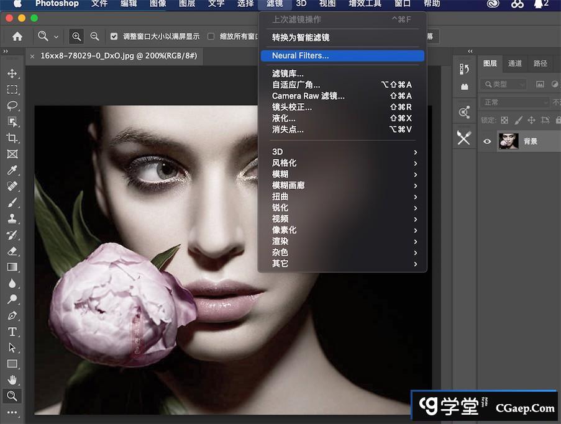Select the Lasso tool
This screenshot has height=424, width=561.
pyautogui.click(x=12, y=106)
